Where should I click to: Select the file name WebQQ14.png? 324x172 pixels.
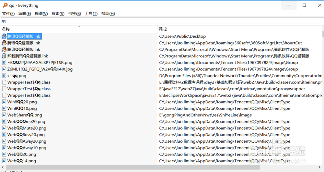[x=22, y=161]
